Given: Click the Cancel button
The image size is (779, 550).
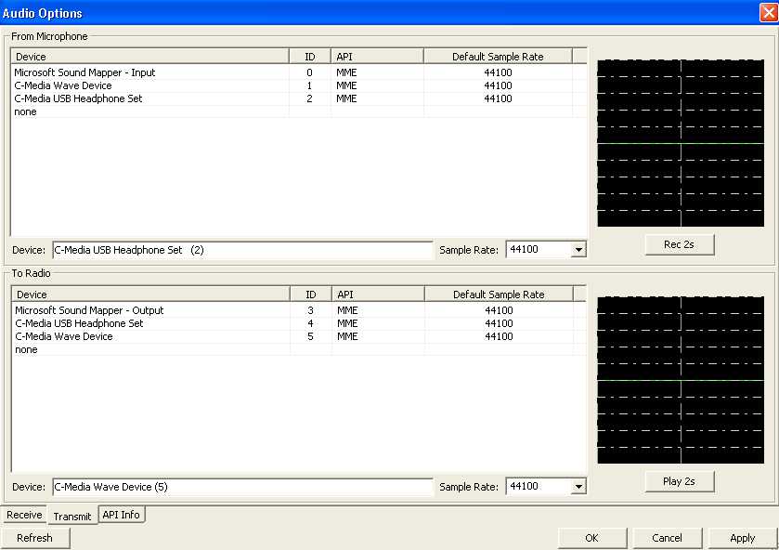Looking at the screenshot, I should 667,538.
